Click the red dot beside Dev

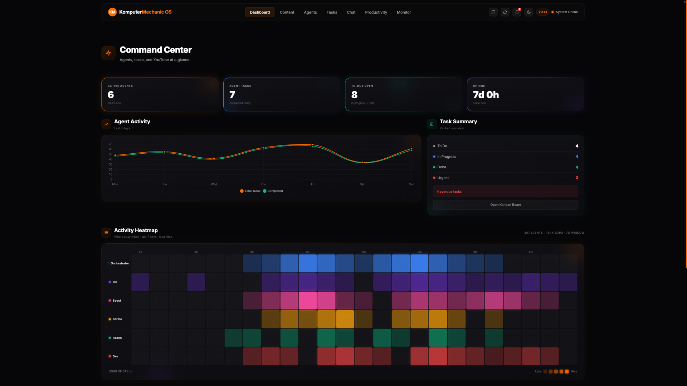(x=109, y=356)
